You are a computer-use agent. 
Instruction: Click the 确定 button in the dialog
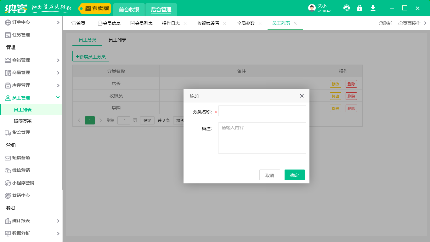pyautogui.click(x=294, y=175)
